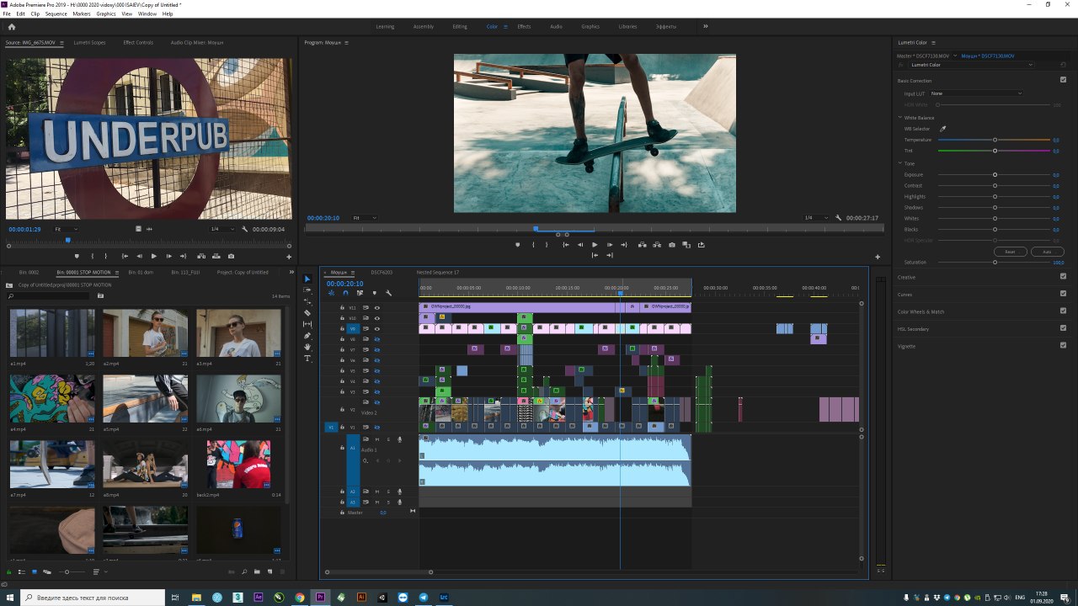Select the a4.mp4 graffiti thumbnail
Viewport: 1078px width, 606px height.
pyautogui.click(x=52, y=398)
